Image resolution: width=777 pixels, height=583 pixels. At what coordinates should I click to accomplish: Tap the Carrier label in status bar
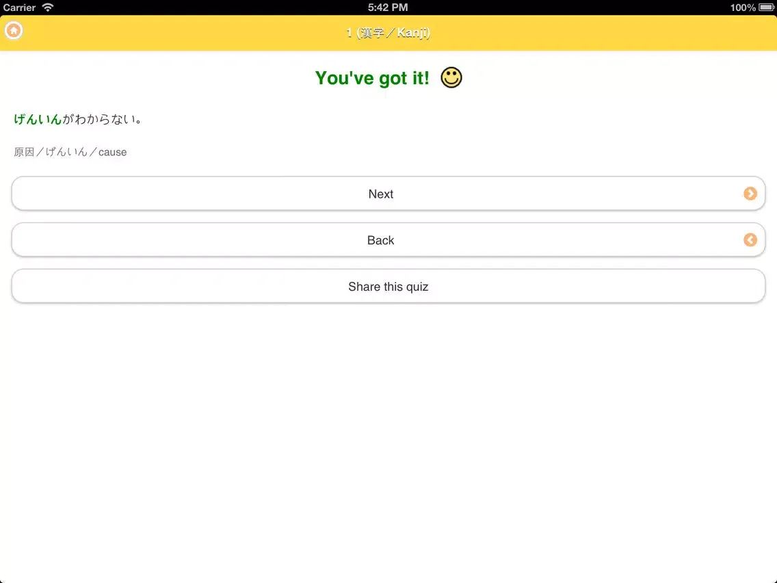19,8
